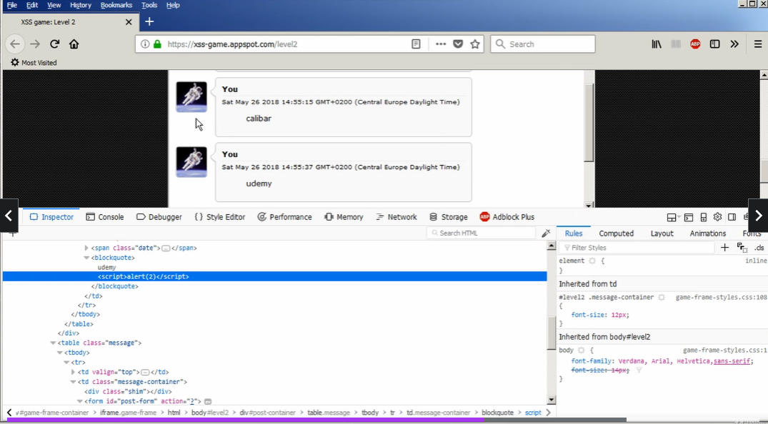
Task: Reload the page with the refresh icon
Action: tap(54, 44)
